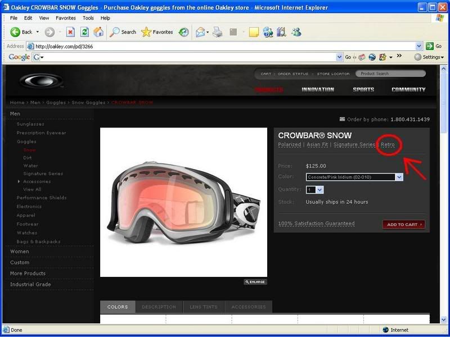The width and height of the screenshot is (450, 337).
Task: Click the Product Search input field
Action: coord(391,74)
